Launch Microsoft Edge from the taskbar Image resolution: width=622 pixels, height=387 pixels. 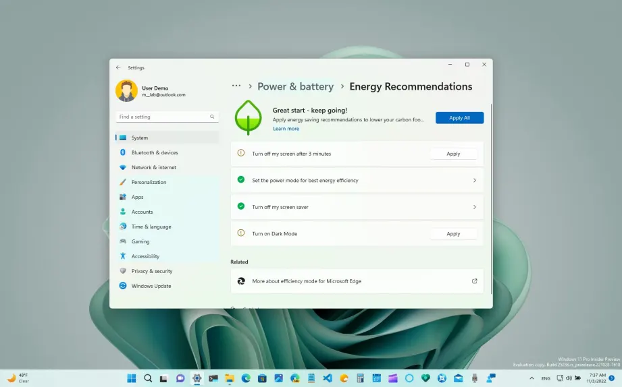[246, 378]
